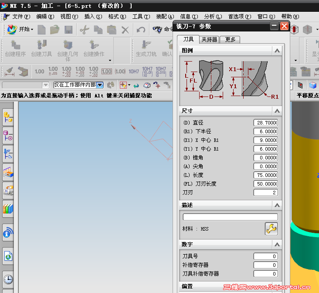Screen dimensions: 319x293
Task: Click the delete X icon
Action: 125,30
